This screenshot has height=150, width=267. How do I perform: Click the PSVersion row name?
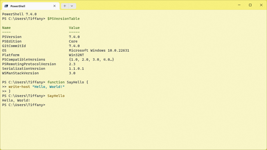(12, 37)
